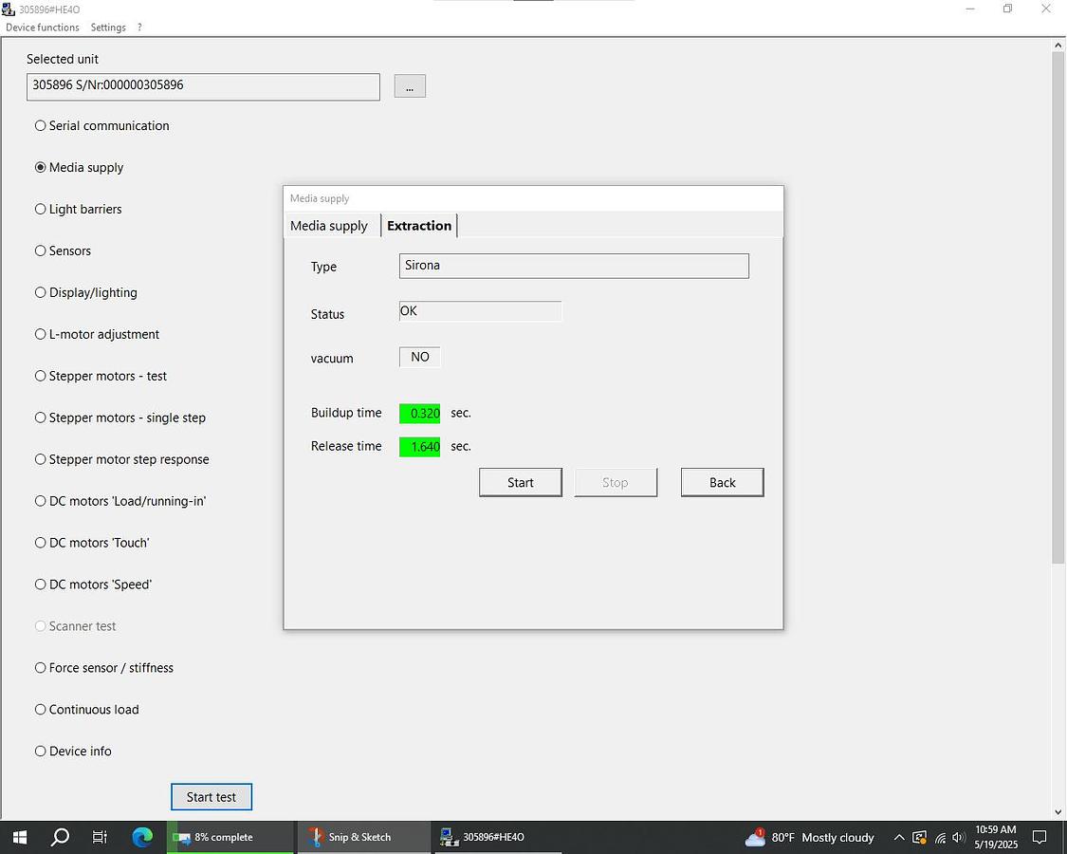The image size is (1067, 854).
Task: Open the notification center icon
Action: 1039,837
